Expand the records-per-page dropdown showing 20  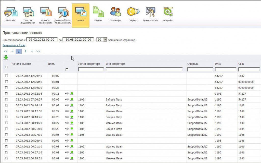pos(105,40)
